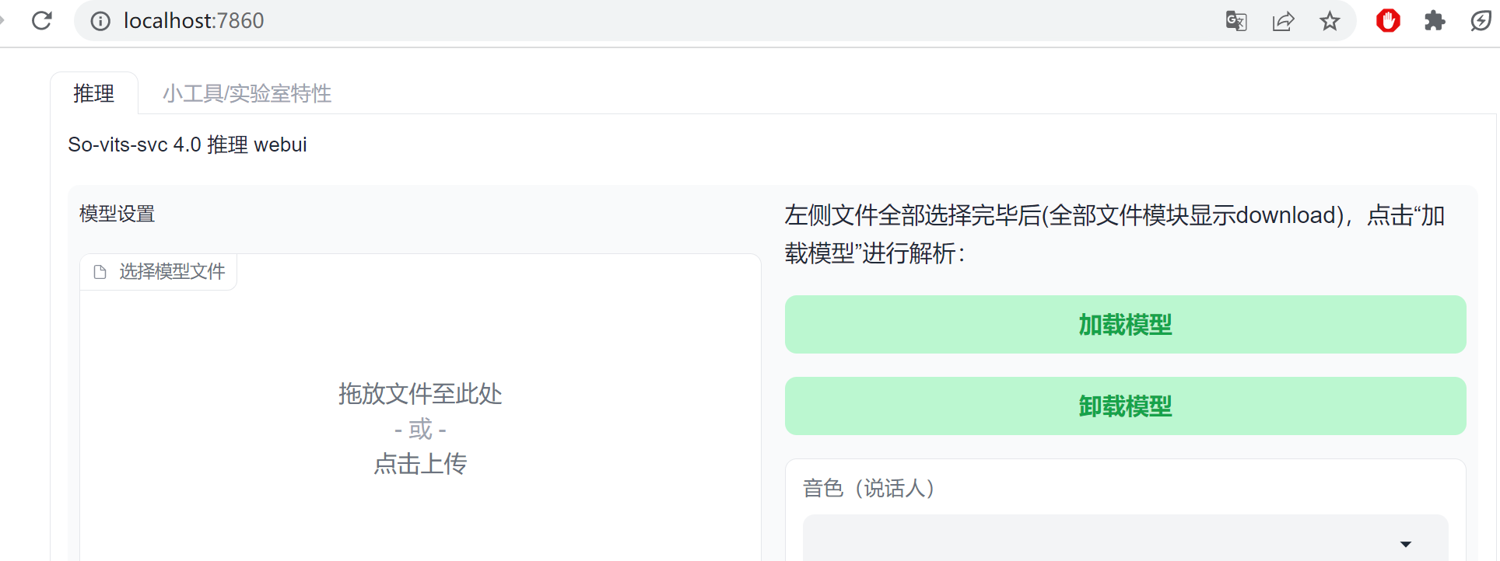Bookmark this tab with the star icon
This screenshot has width=1500, height=561.
[x=1330, y=21]
